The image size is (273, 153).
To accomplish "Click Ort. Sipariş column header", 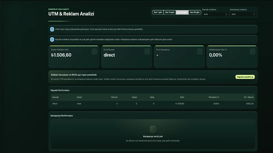I will 248,97.
